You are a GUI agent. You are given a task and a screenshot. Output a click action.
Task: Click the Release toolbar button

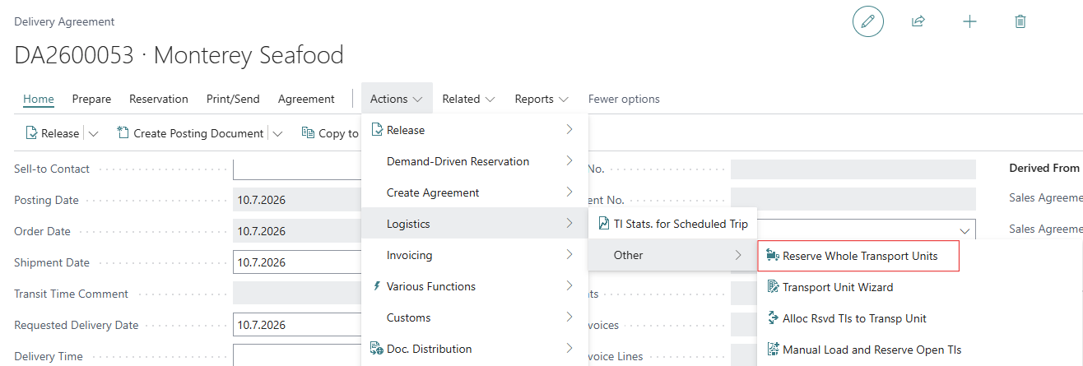[52, 133]
